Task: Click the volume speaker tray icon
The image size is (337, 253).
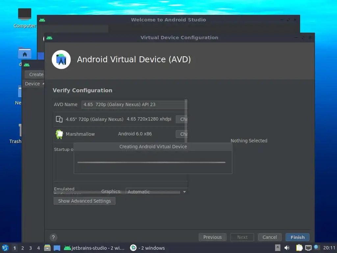Action: point(287,248)
